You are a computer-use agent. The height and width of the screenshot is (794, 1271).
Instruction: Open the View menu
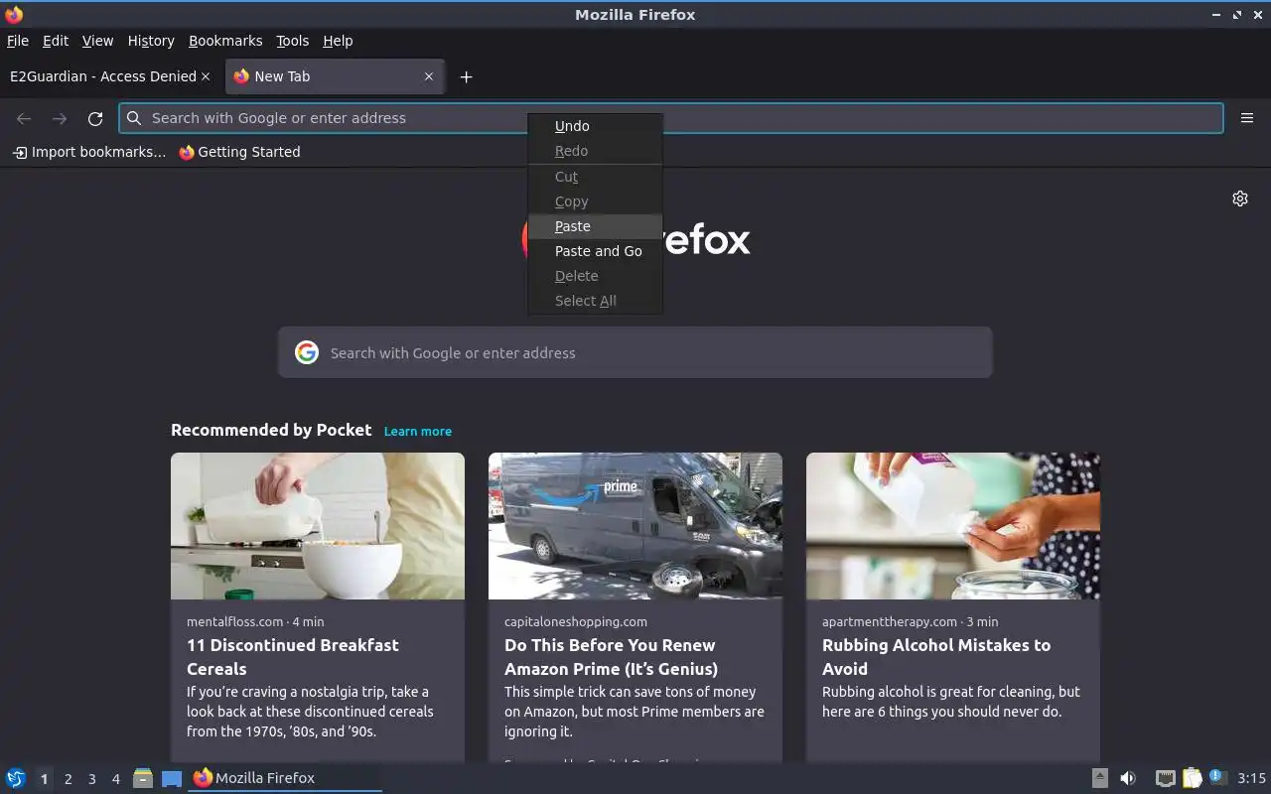(x=97, y=41)
